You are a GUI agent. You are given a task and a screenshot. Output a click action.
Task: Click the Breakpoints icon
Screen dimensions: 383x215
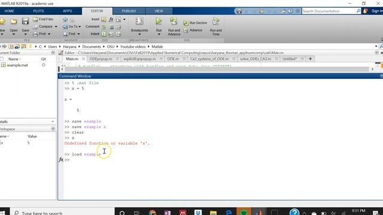(139, 21)
